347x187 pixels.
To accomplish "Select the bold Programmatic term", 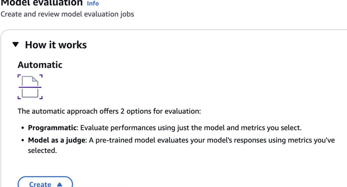I will click(x=52, y=128).
